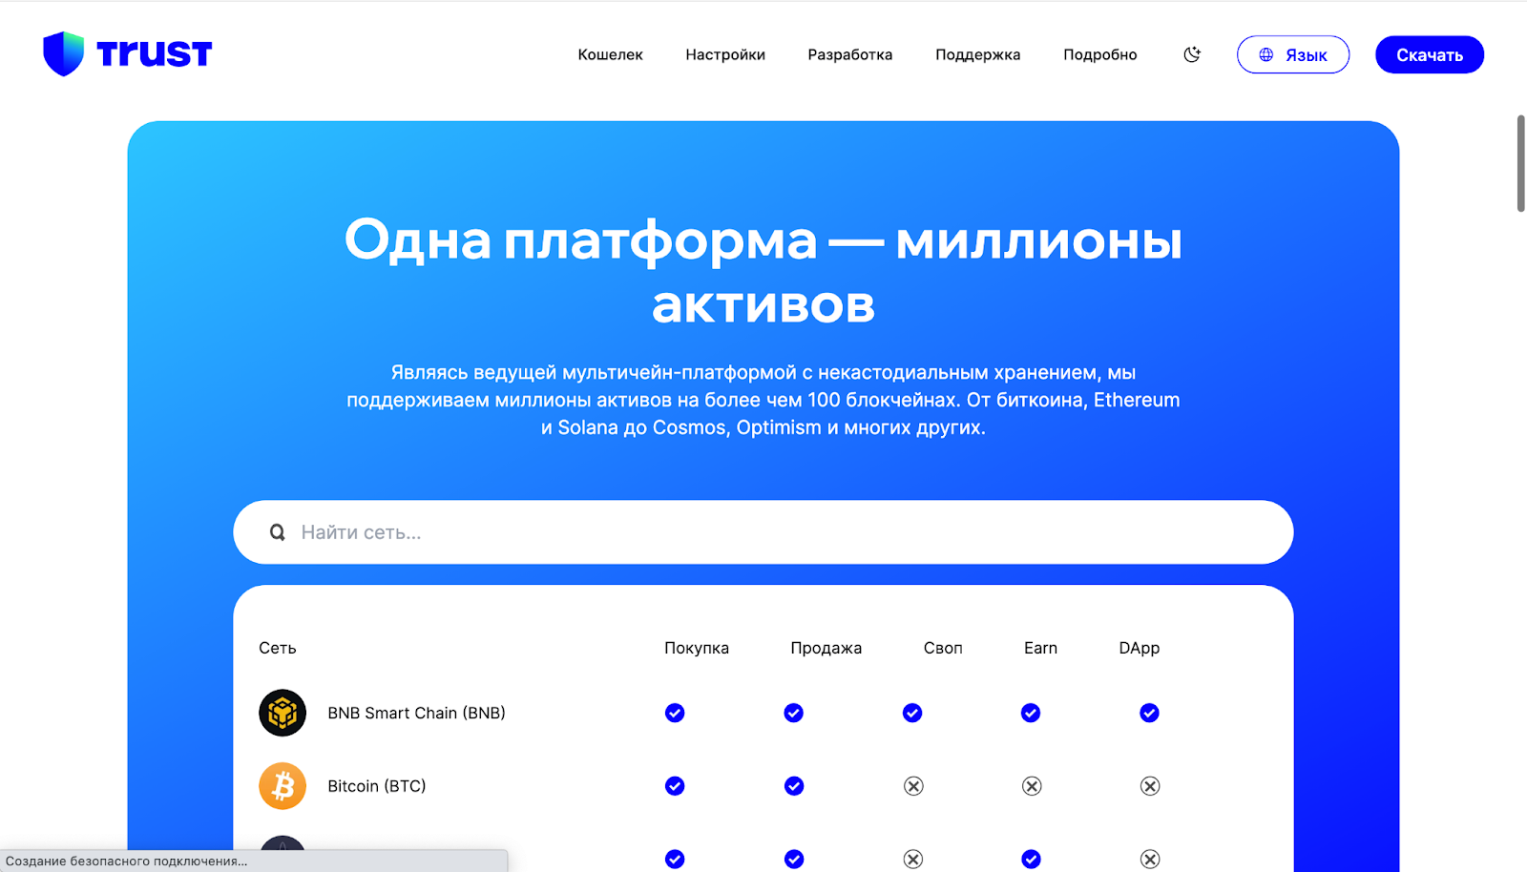Click Bitcoin Earn cross icon
The height and width of the screenshot is (872, 1527).
[x=1032, y=786]
